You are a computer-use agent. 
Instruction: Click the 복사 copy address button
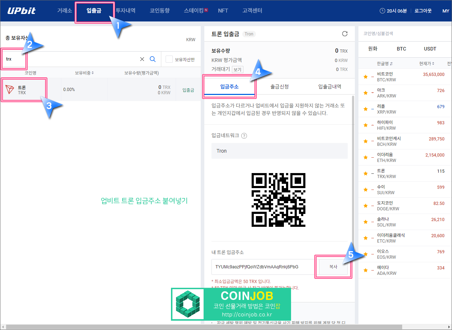pos(333,267)
